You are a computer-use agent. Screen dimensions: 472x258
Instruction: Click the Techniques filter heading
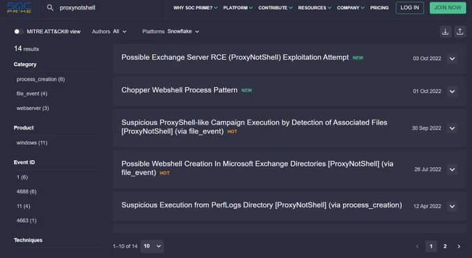(28, 240)
